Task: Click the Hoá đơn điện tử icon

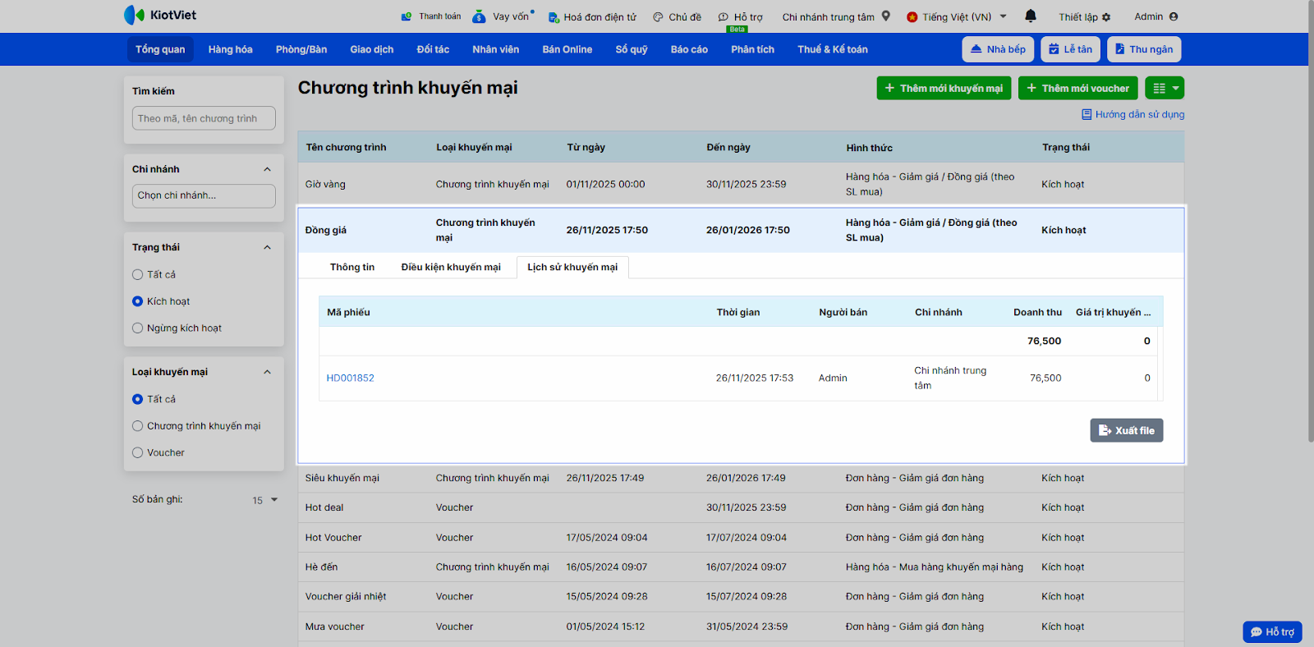Action: (554, 17)
